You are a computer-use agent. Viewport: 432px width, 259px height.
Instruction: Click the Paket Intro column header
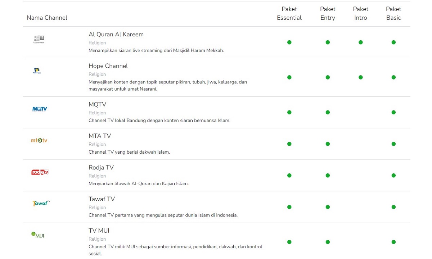pyautogui.click(x=361, y=13)
